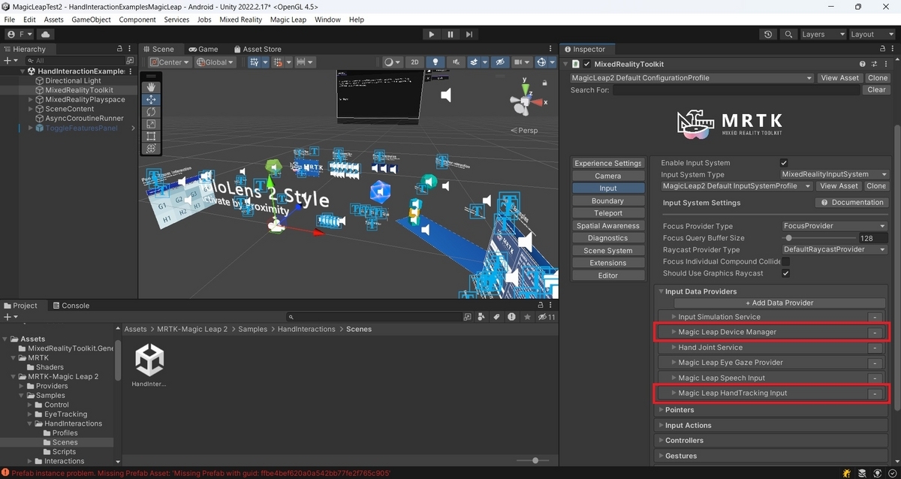
Task: Select the Rect tool in Scene toolbar
Action: tap(151, 136)
